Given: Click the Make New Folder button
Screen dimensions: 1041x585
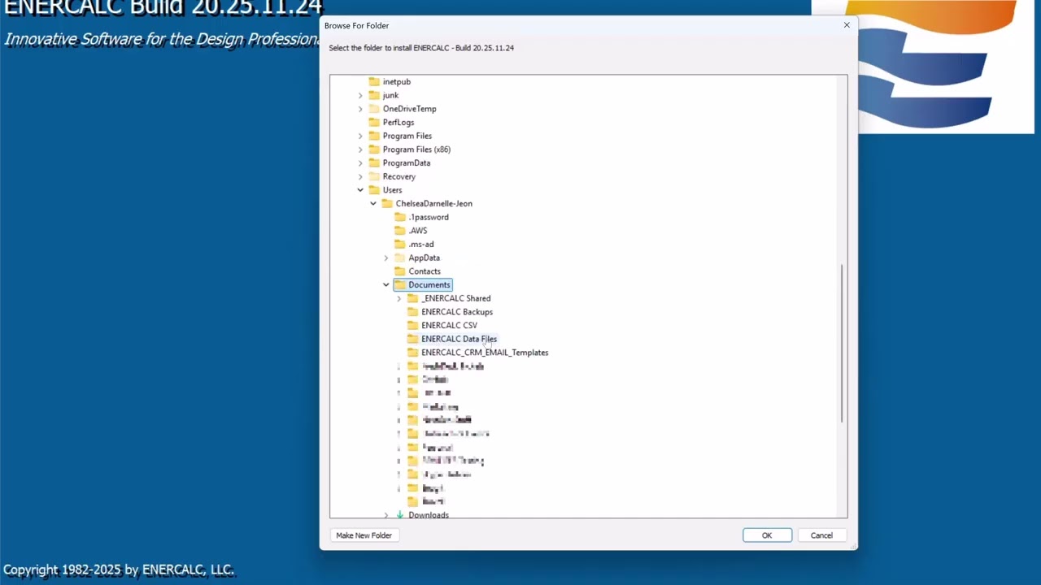Looking at the screenshot, I should (x=364, y=535).
